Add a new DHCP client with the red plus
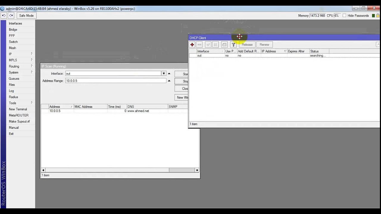Image resolution: width=381 pixels, height=214 pixels. coord(192,45)
